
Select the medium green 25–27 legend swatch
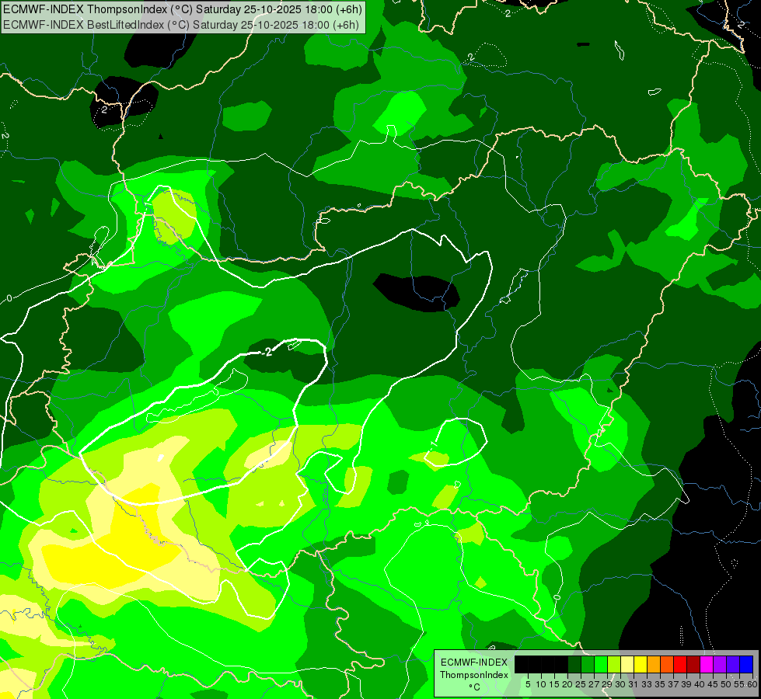tap(588, 664)
